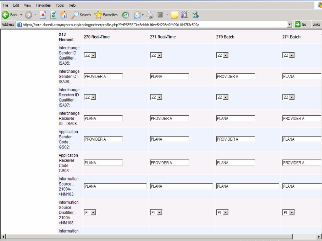The image size is (322, 241).
Task: Expand the address bar URL dropdown
Action: tap(290, 24)
